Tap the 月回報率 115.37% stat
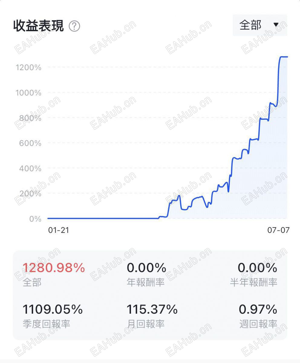The height and width of the screenshot is (363, 300). click(152, 316)
